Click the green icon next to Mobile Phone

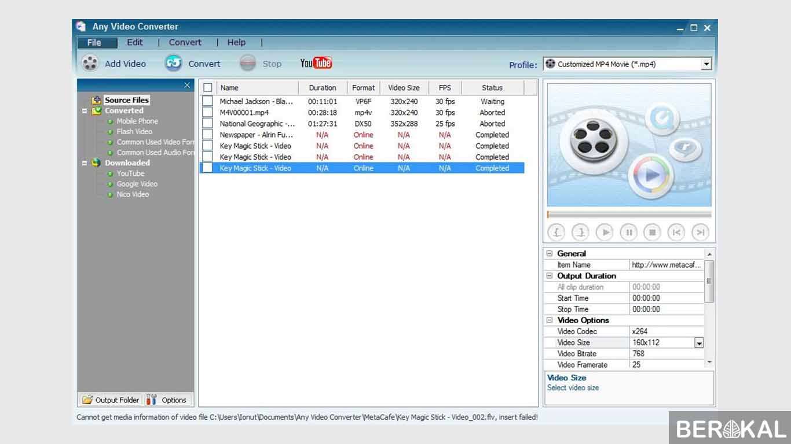(110, 121)
